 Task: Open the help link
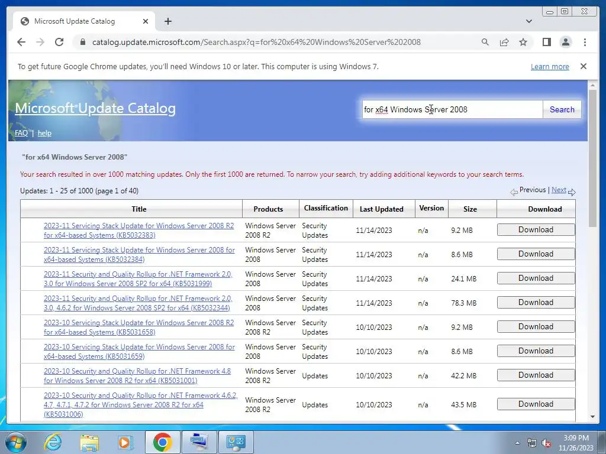coord(44,133)
